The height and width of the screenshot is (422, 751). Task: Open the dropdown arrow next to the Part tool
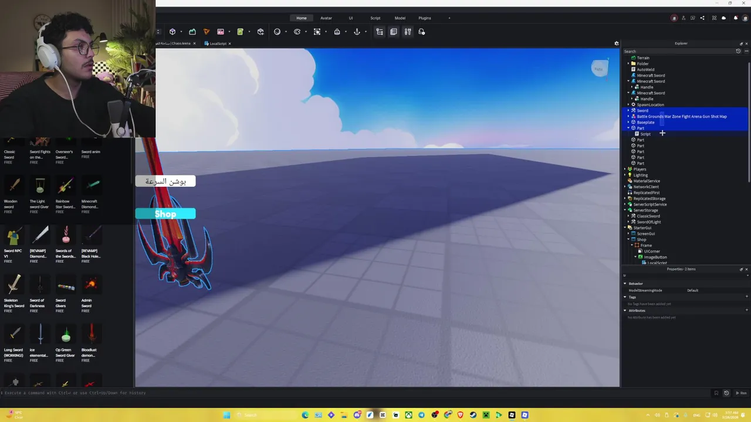(181, 32)
